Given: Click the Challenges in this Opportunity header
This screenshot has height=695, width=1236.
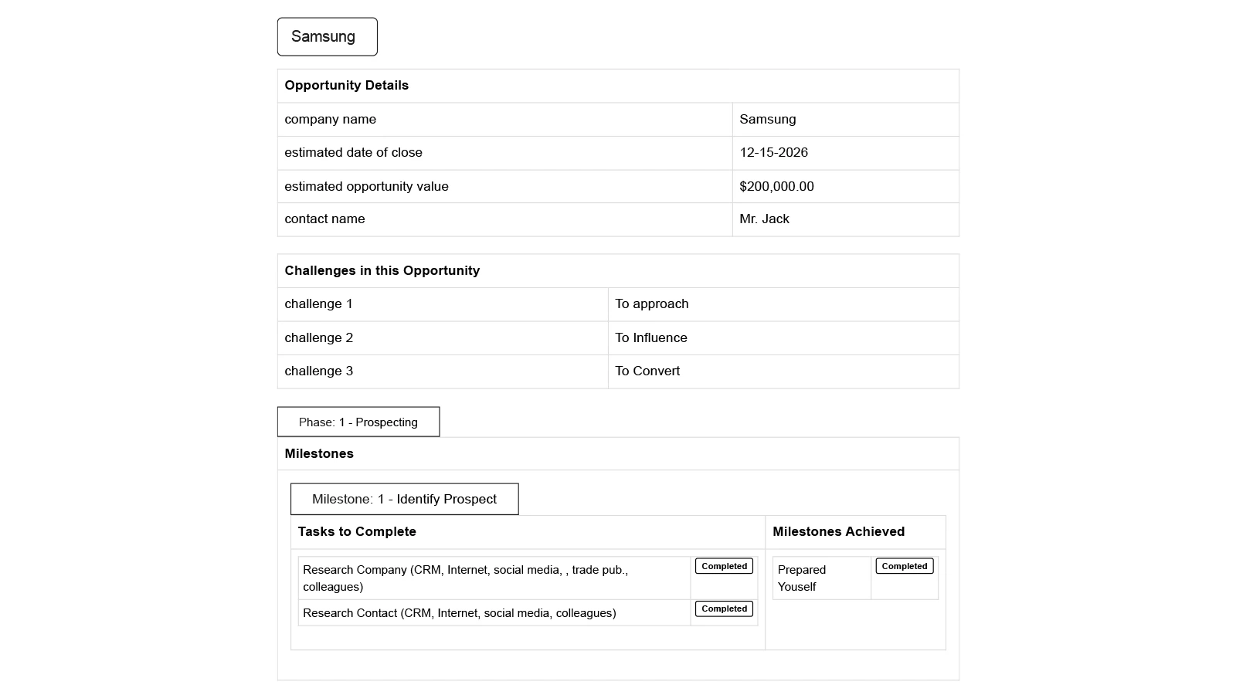Looking at the screenshot, I should (382, 271).
